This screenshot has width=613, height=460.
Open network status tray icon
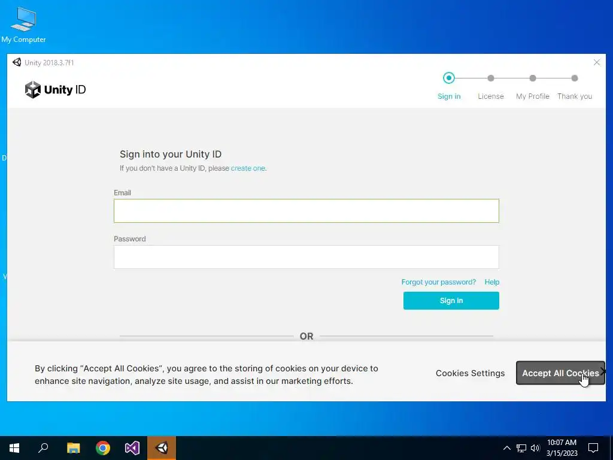pyautogui.click(x=521, y=448)
